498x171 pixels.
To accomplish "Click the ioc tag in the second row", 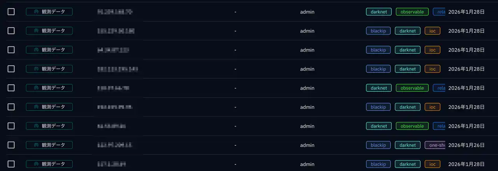I will click(x=432, y=31).
